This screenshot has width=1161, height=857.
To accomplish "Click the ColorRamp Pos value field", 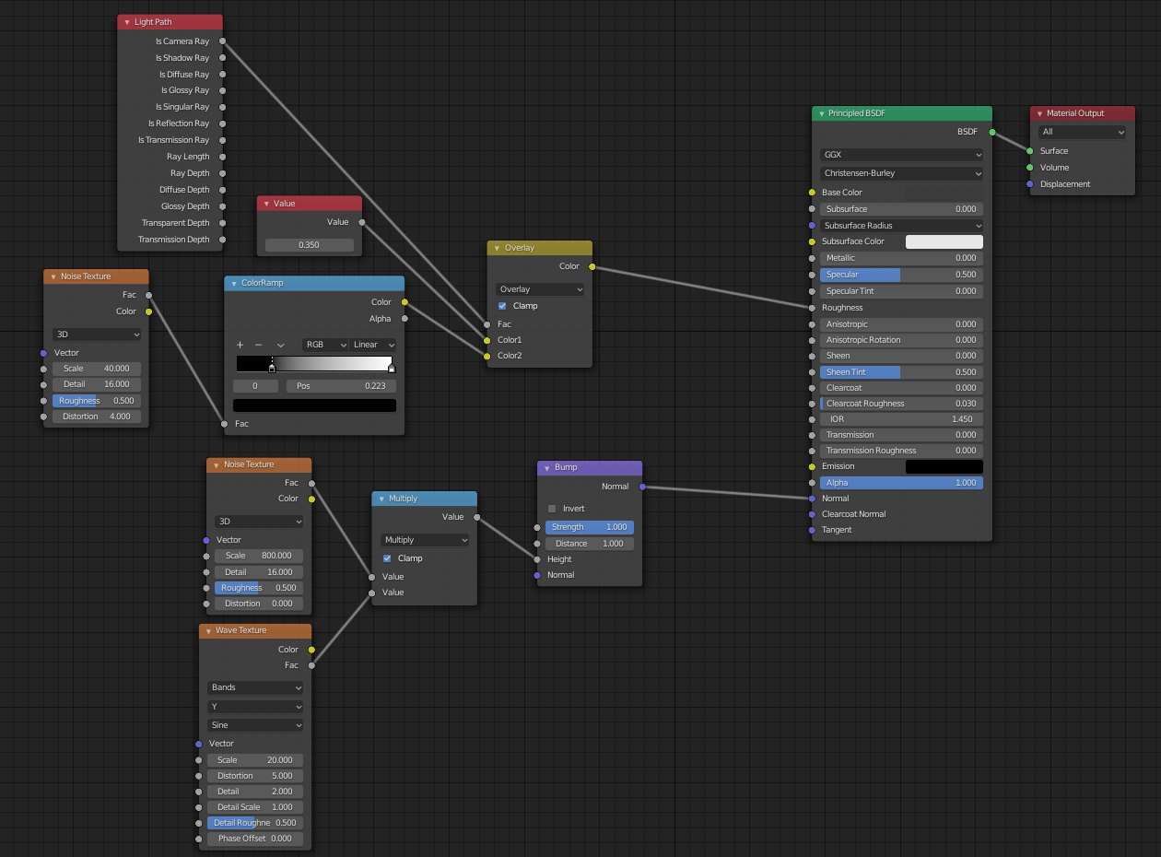I will [341, 386].
